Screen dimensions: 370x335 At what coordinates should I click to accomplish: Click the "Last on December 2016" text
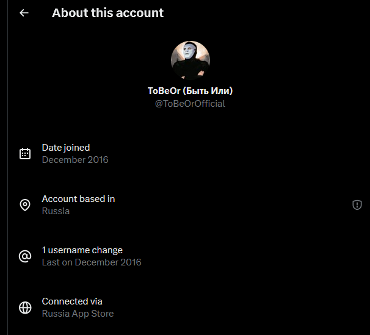click(92, 262)
